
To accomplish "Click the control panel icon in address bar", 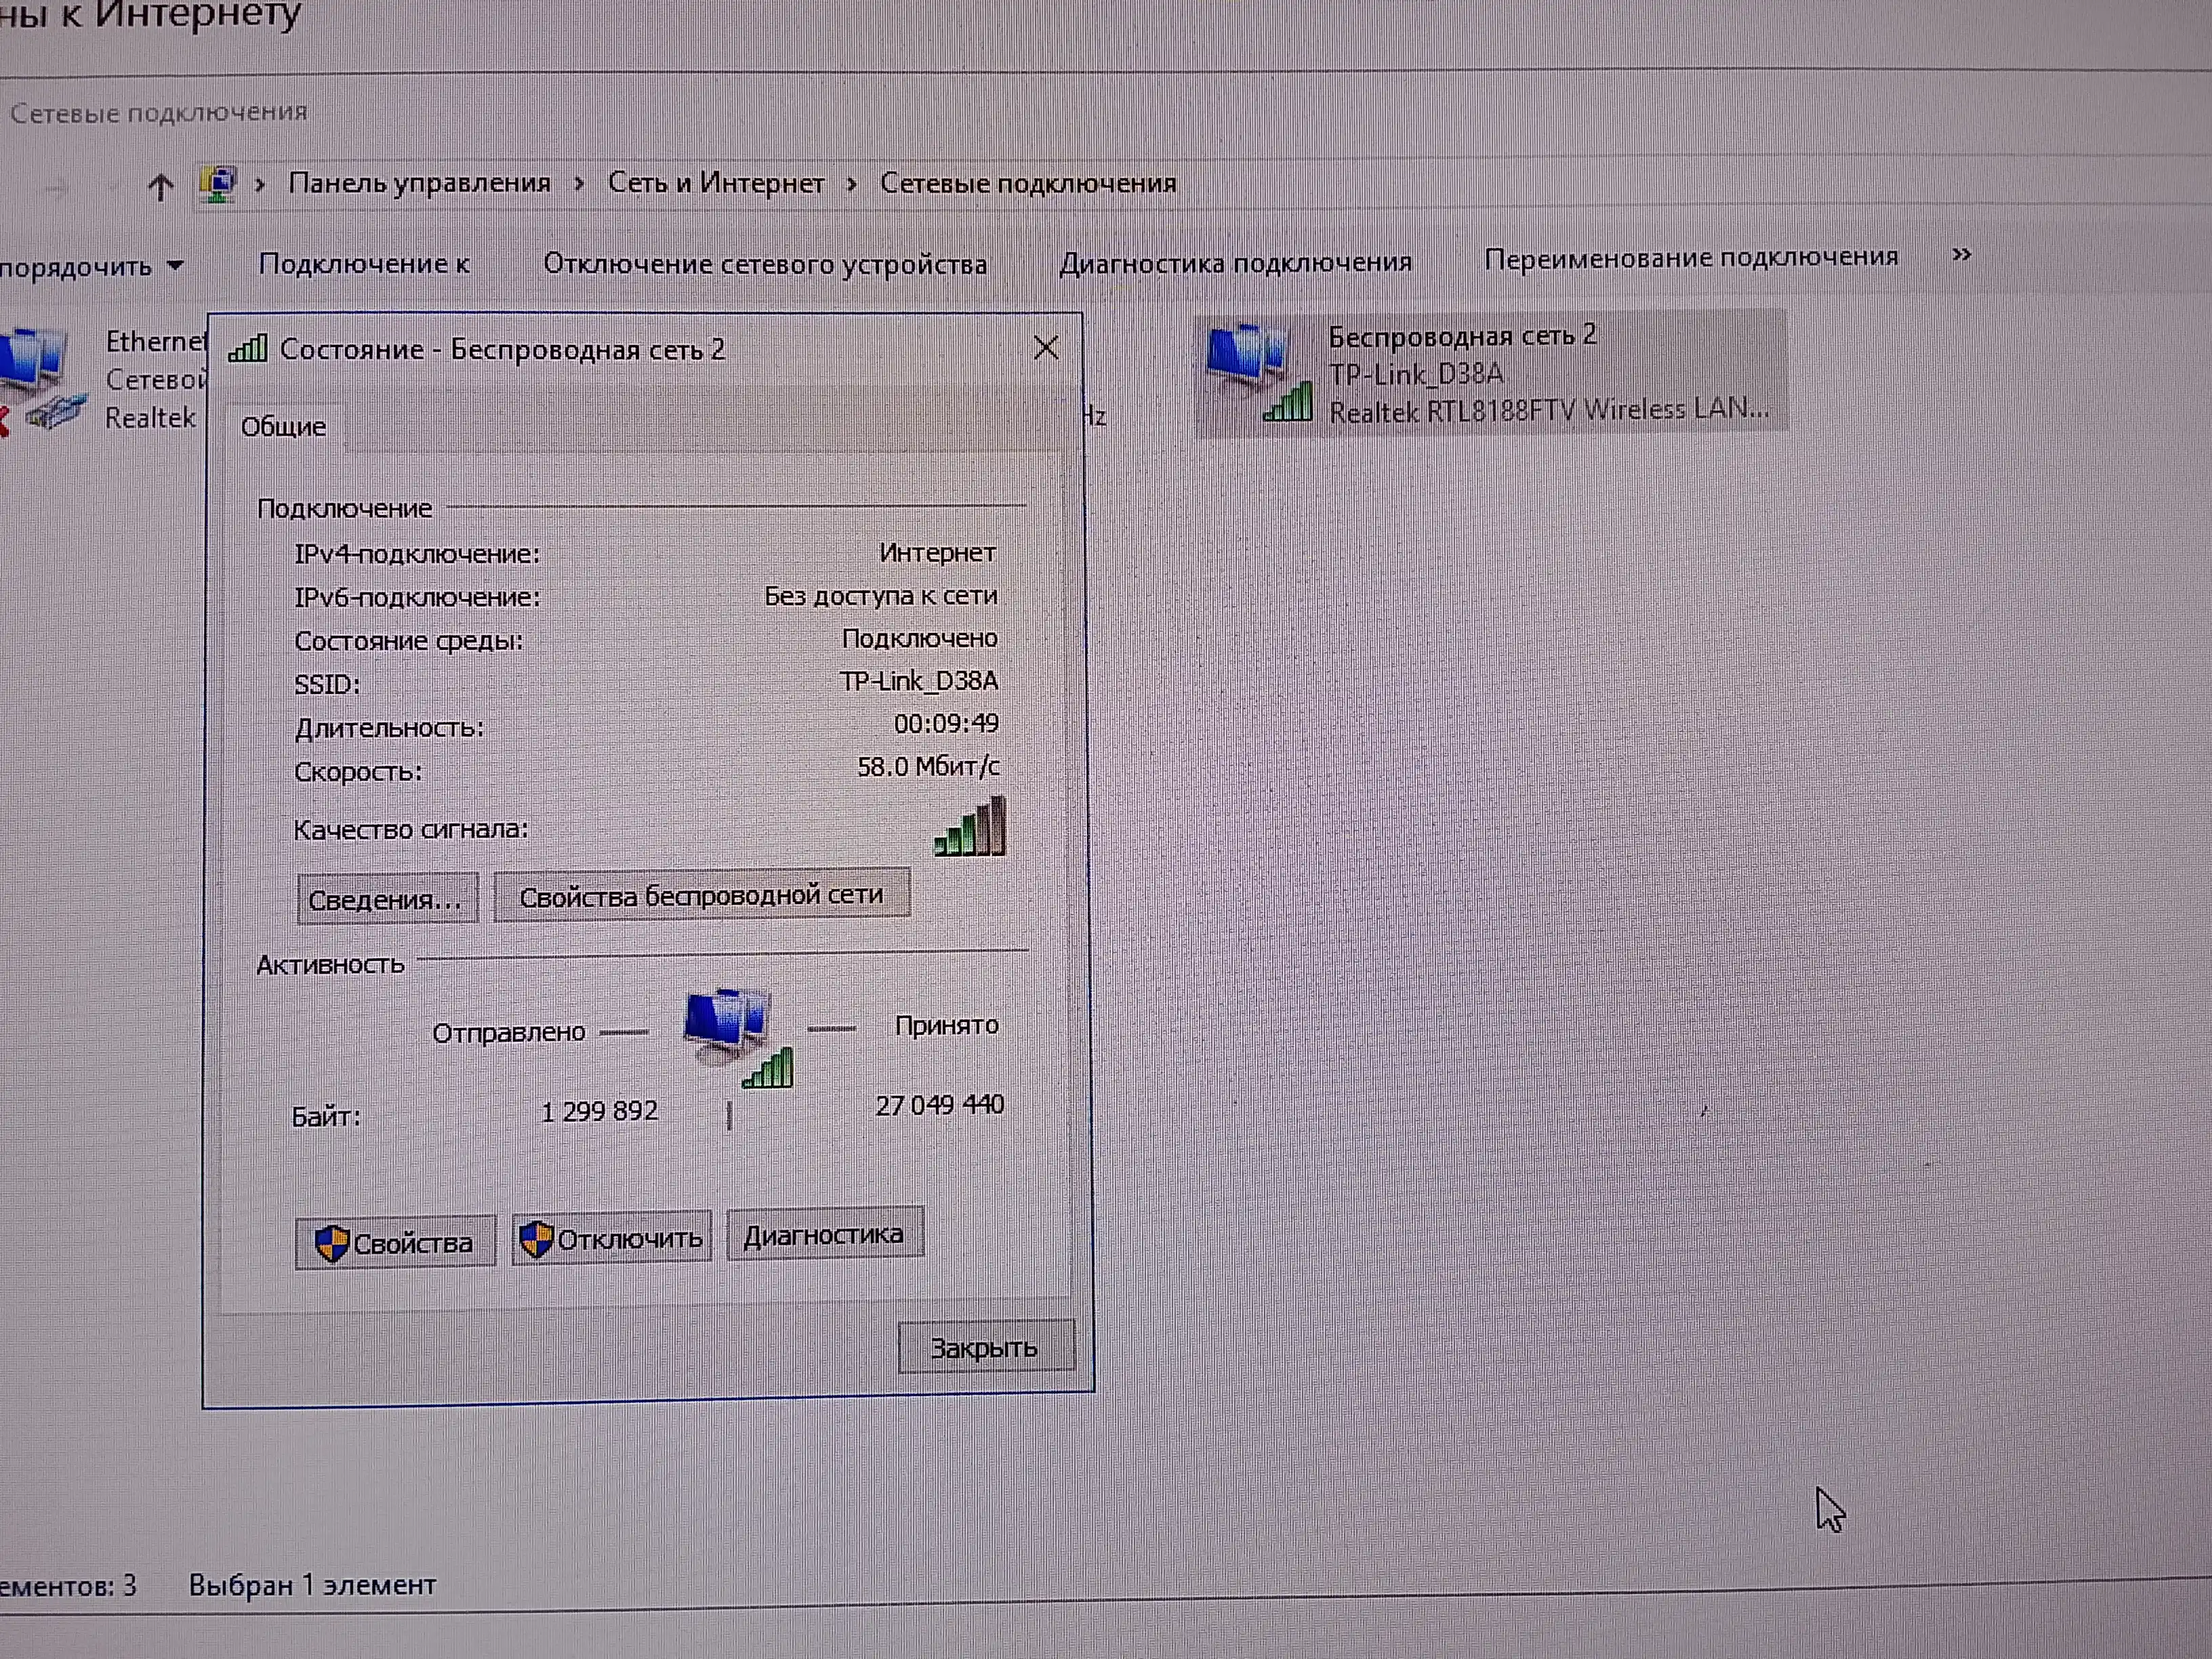I will point(218,185).
